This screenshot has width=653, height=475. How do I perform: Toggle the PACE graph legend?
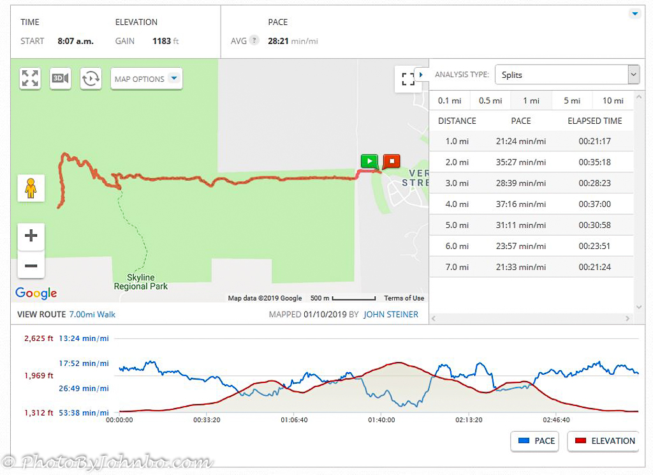pyautogui.click(x=534, y=441)
